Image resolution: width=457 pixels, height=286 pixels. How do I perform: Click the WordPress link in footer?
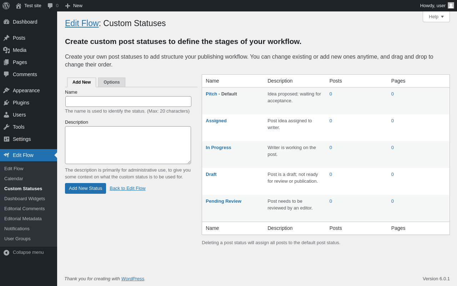coord(133,278)
